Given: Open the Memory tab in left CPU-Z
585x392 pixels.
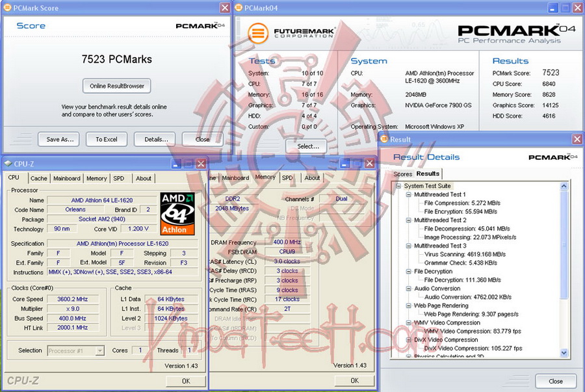Looking at the screenshot, I should tap(97, 178).
